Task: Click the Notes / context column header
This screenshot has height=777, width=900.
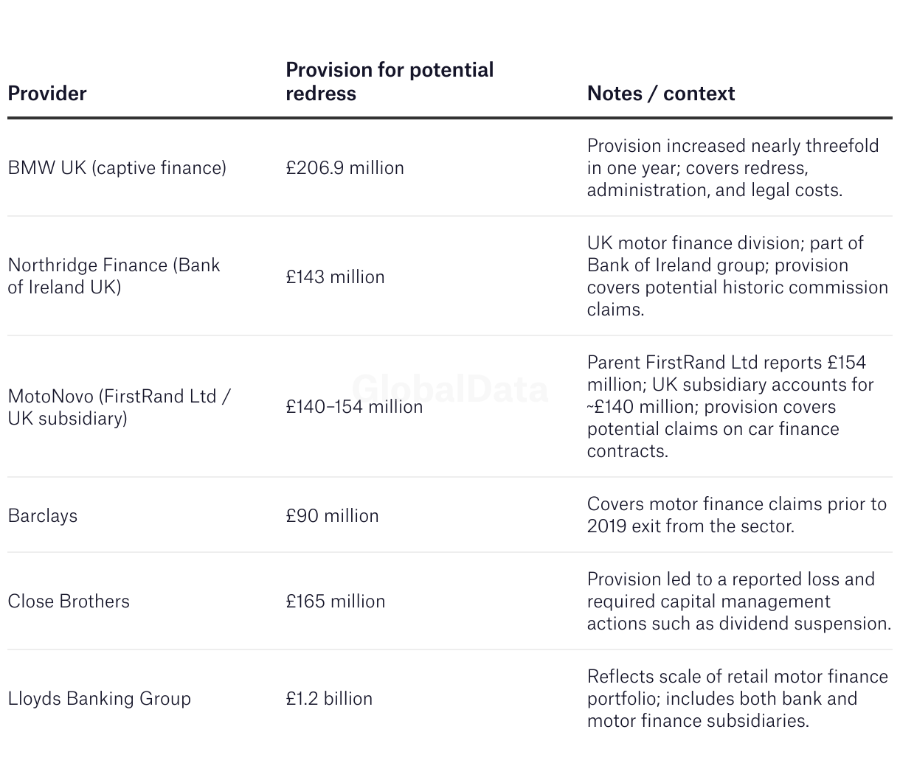Action: pos(660,94)
